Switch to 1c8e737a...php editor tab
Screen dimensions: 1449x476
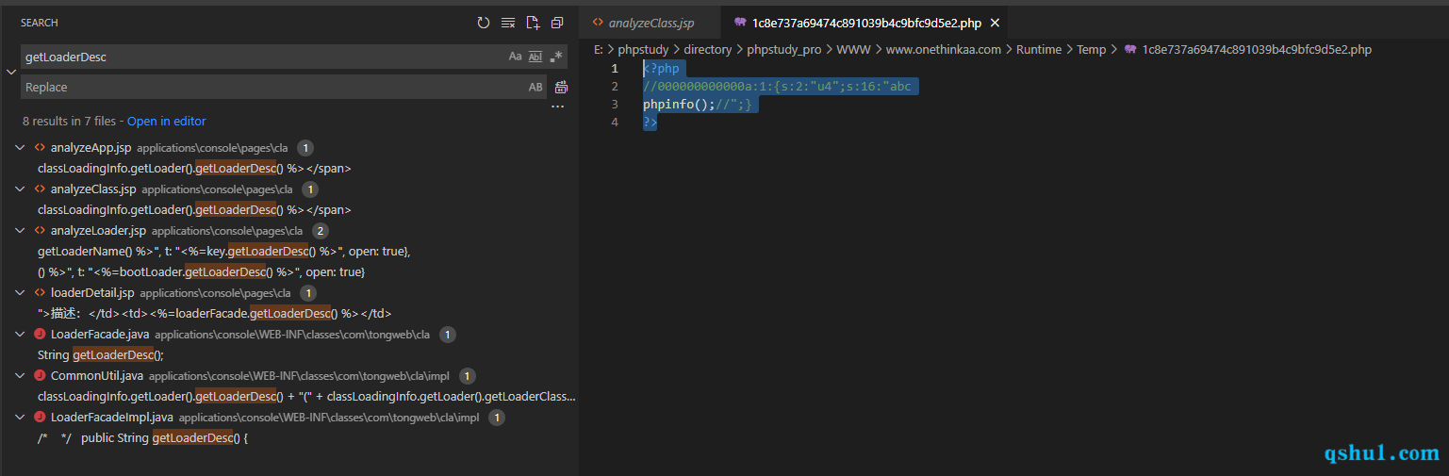click(x=865, y=23)
